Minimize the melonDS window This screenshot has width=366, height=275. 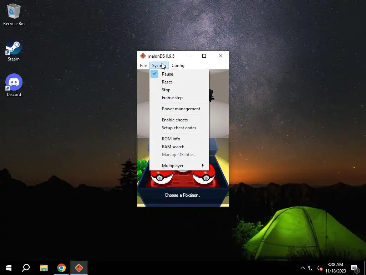click(188, 56)
